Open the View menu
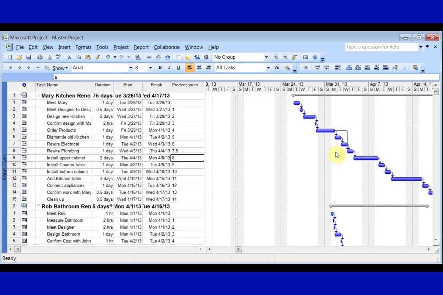This screenshot has width=443, height=295. tap(48, 47)
